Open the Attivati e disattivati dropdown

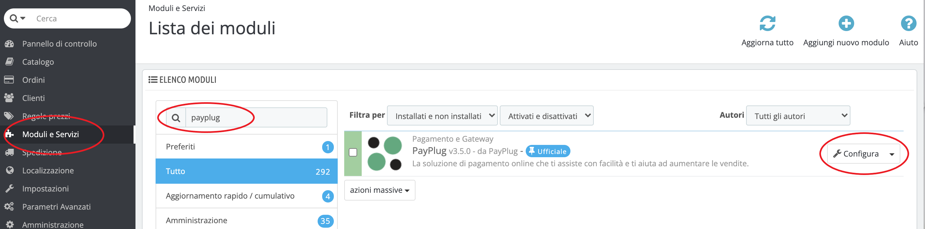(x=546, y=116)
